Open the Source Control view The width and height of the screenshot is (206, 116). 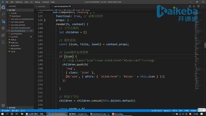3,21
